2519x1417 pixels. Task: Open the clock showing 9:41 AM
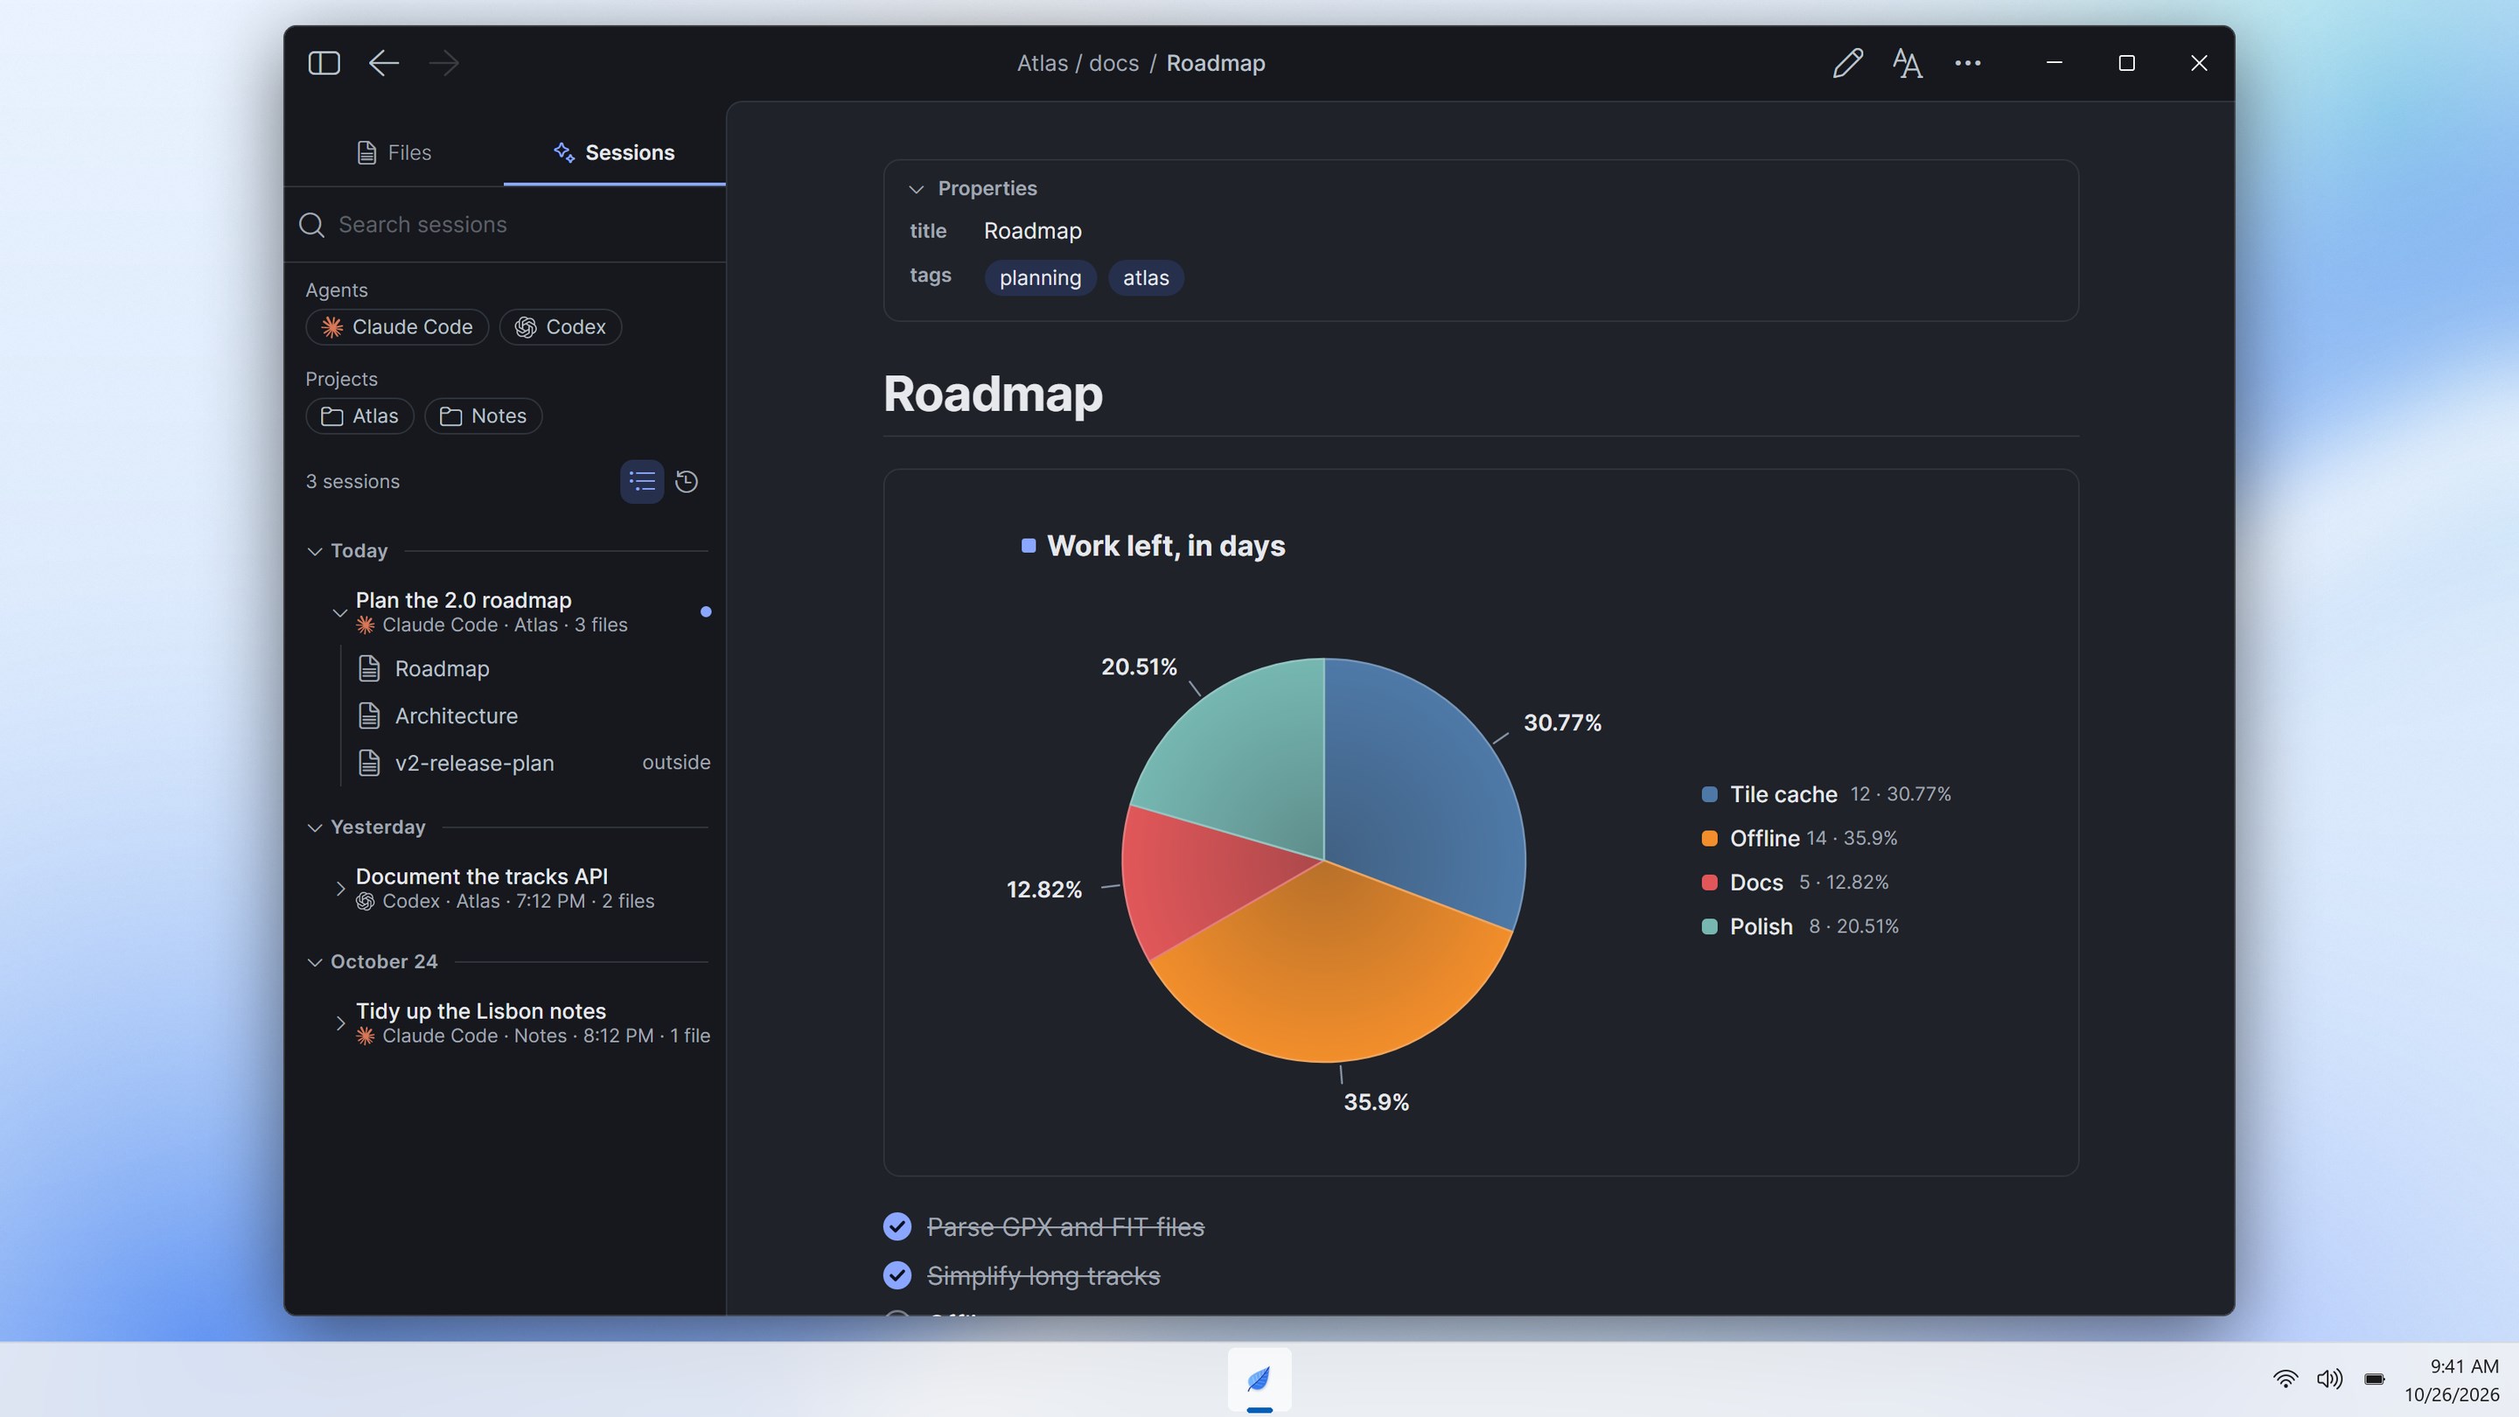(2452, 1379)
